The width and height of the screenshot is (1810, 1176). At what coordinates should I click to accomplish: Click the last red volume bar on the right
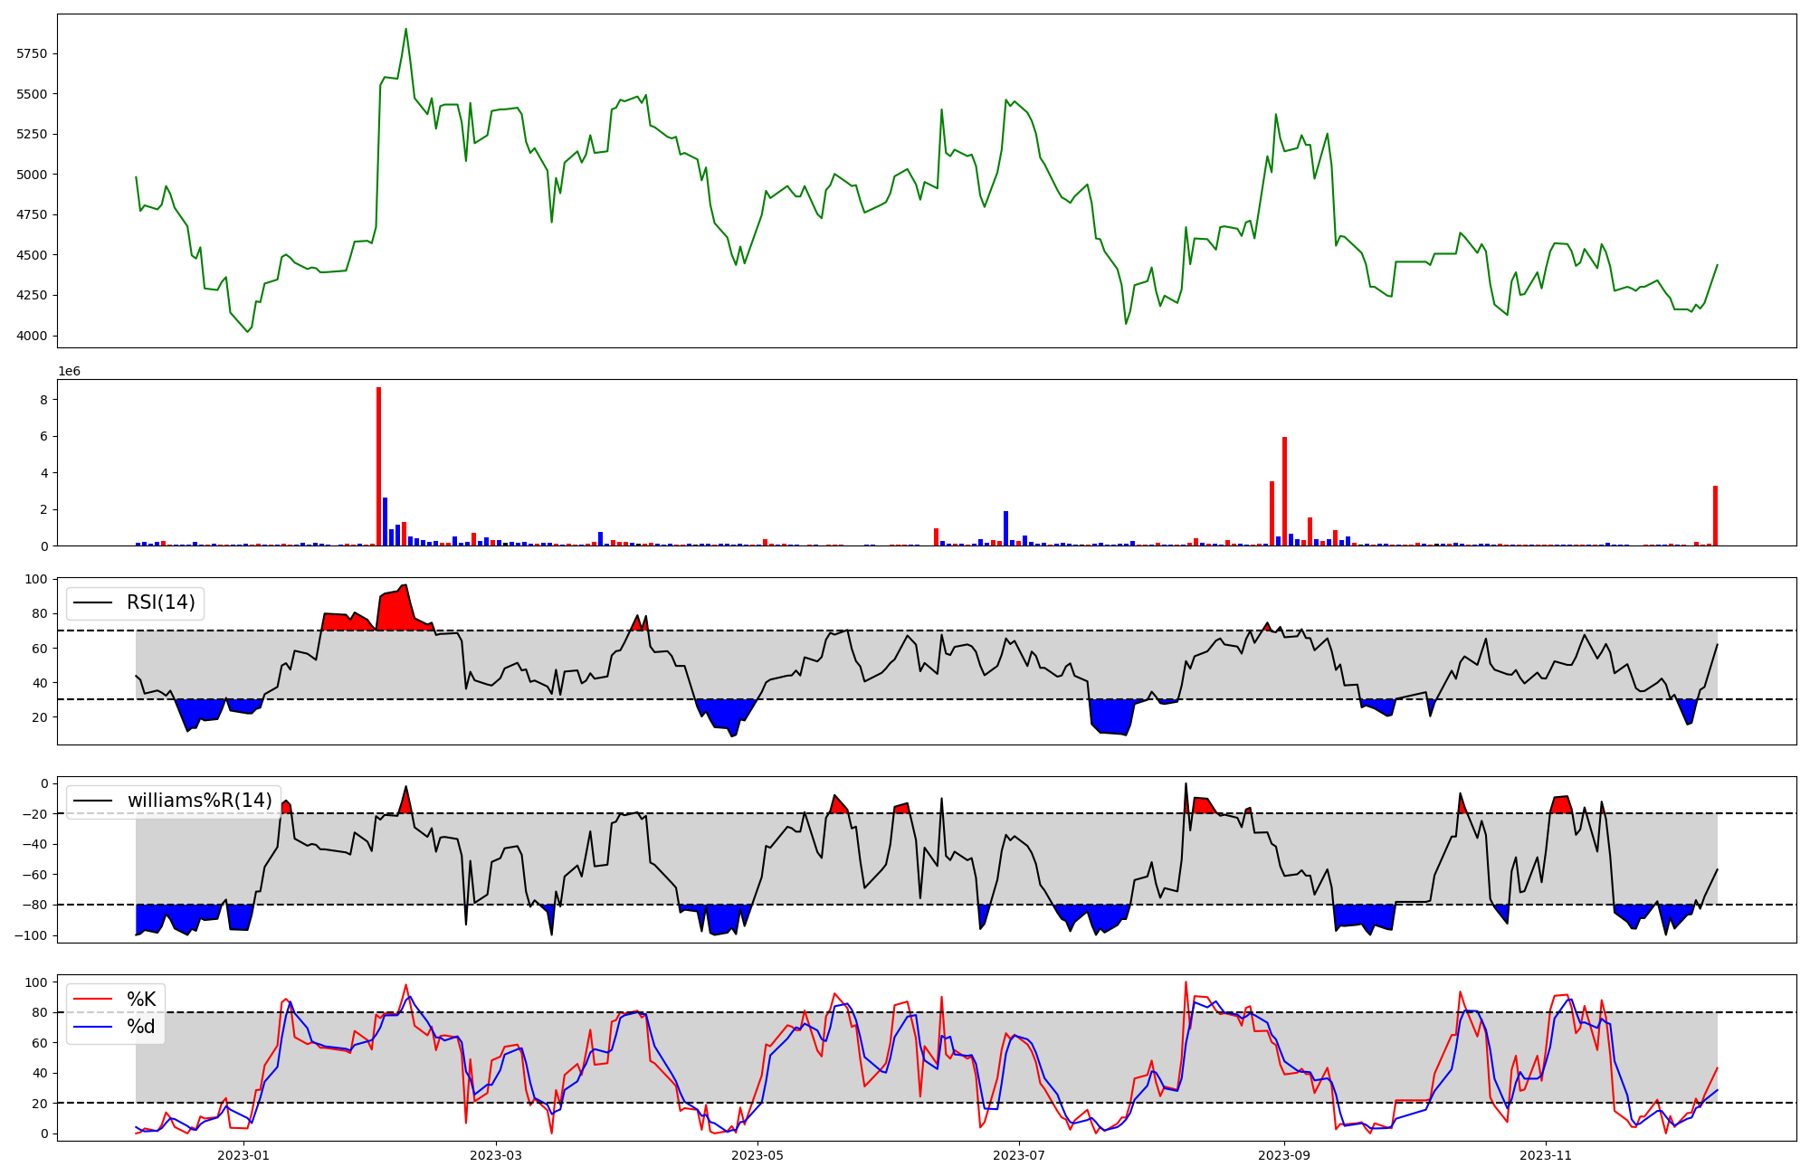point(1715,517)
